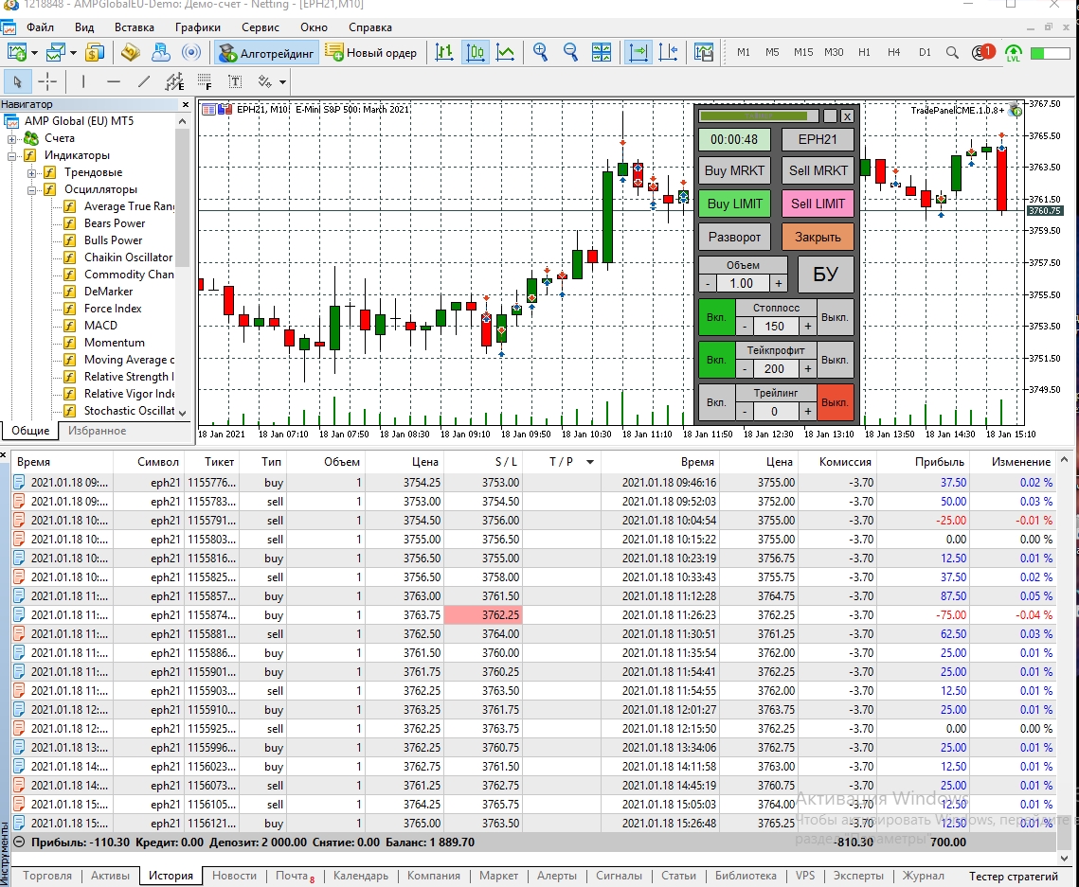Switch chart to bar chart type
This screenshot has width=1079, height=887.
coord(444,52)
